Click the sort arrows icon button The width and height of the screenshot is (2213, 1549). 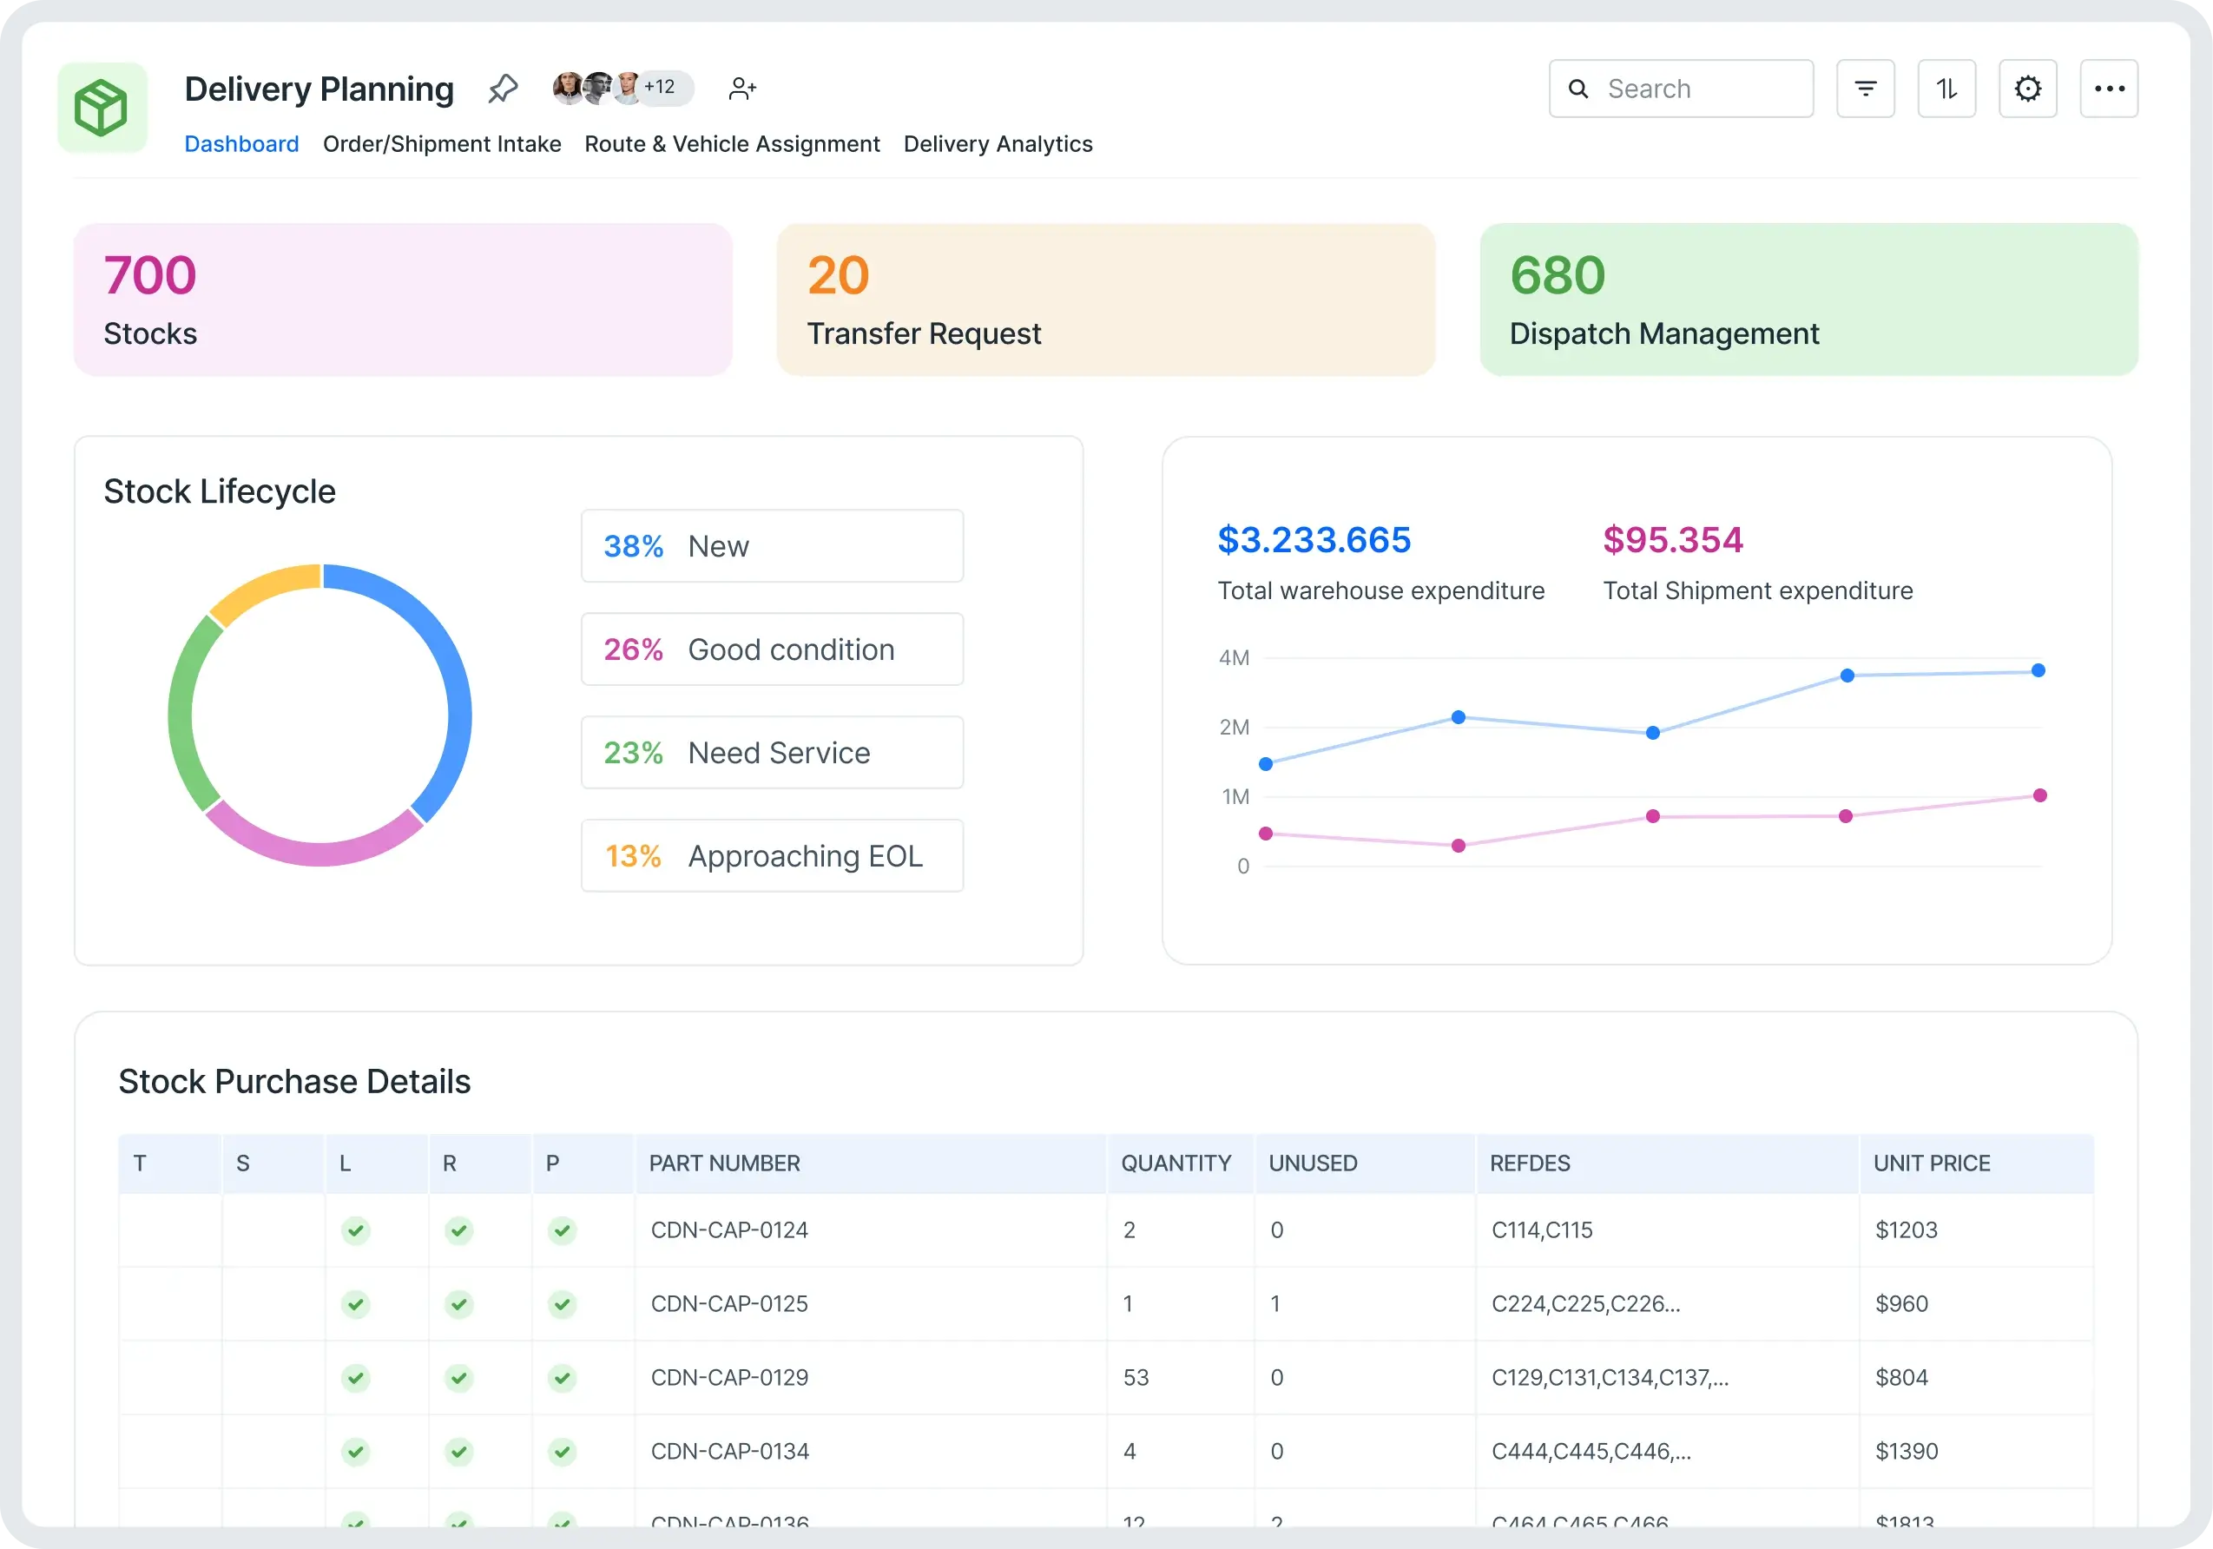click(x=1946, y=89)
